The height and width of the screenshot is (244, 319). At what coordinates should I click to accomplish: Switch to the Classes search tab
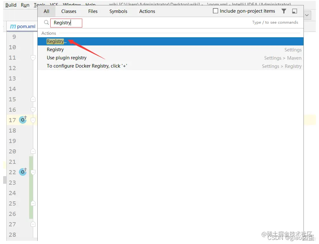click(x=69, y=11)
